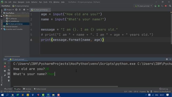Toggle the Run tool window button
This screenshot has height=97, width=172.
(x=17, y=89)
